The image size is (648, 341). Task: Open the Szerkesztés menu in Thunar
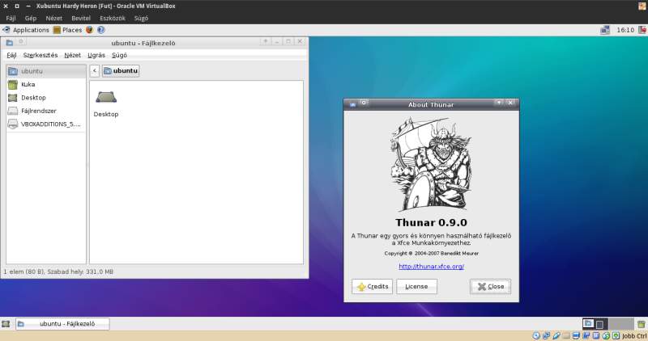coord(40,55)
